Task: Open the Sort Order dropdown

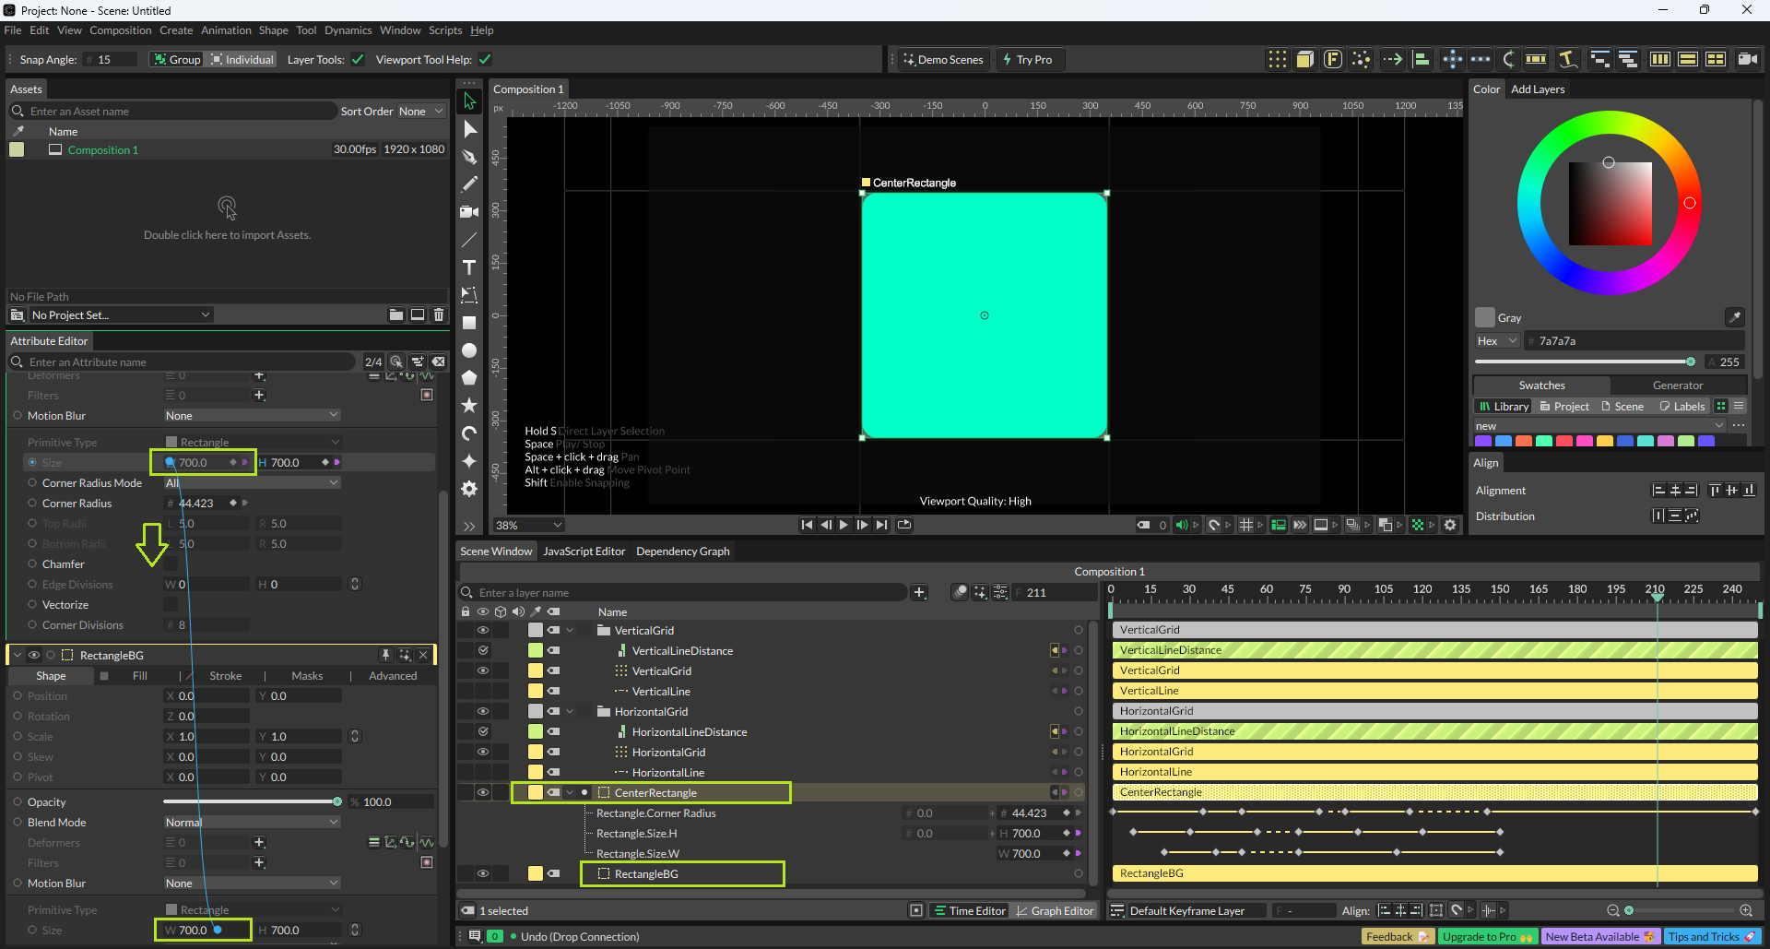Action: (x=420, y=112)
